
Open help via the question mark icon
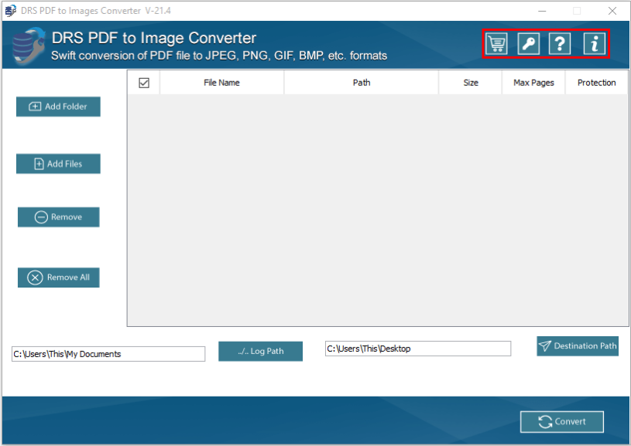click(x=560, y=43)
